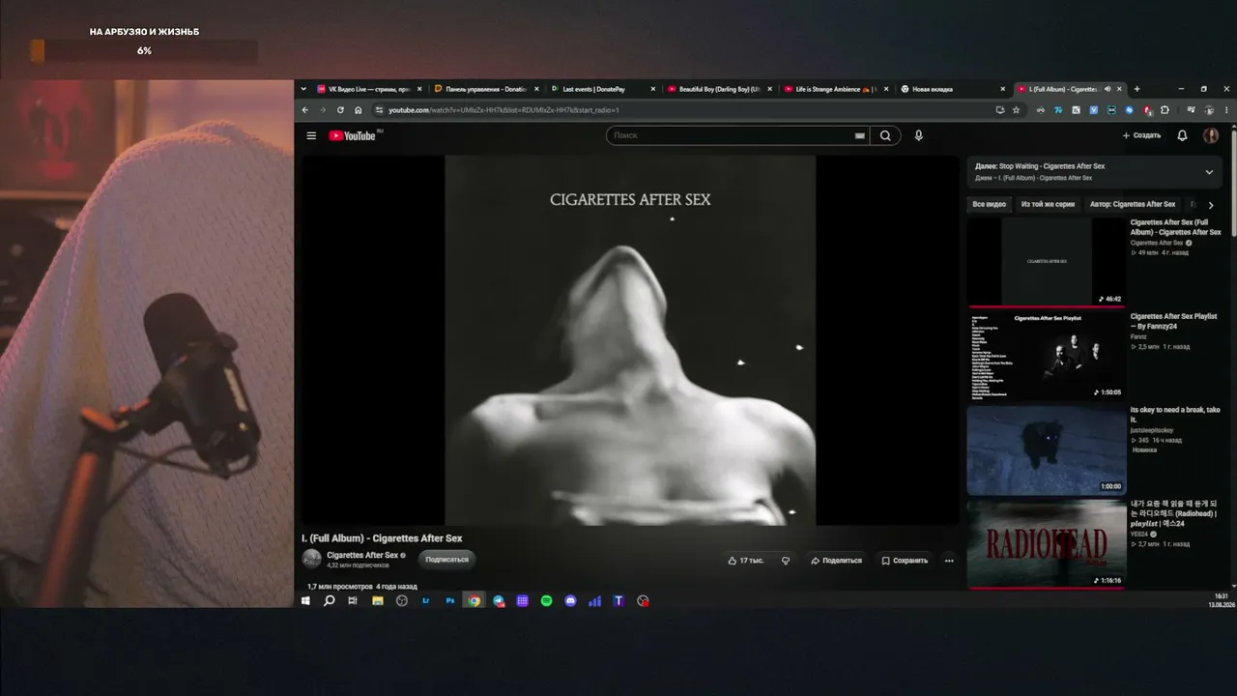Click the 'Создать' create button
The height and width of the screenshot is (696, 1237).
(x=1141, y=136)
